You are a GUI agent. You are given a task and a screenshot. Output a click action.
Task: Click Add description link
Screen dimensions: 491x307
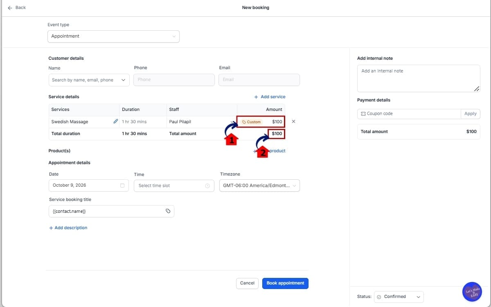coord(68,228)
